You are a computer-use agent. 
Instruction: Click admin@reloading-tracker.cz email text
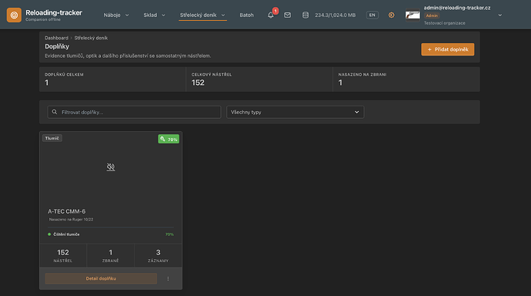457,8
